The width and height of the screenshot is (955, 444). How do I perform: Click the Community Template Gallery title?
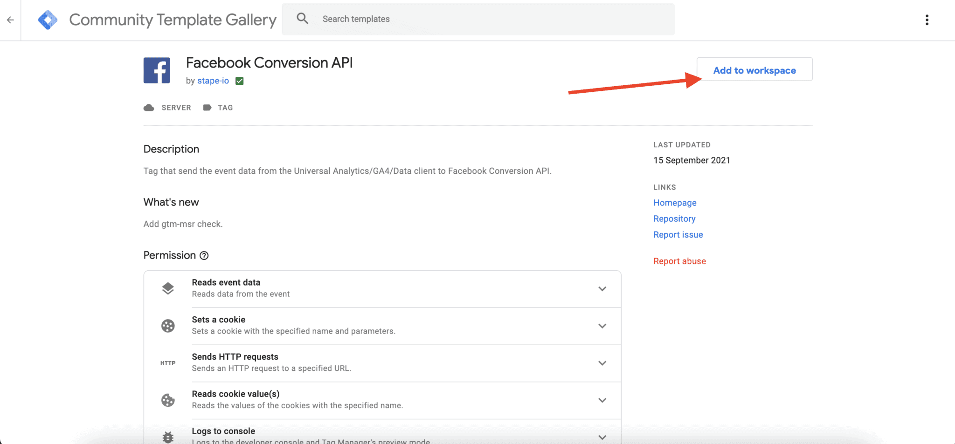click(173, 20)
